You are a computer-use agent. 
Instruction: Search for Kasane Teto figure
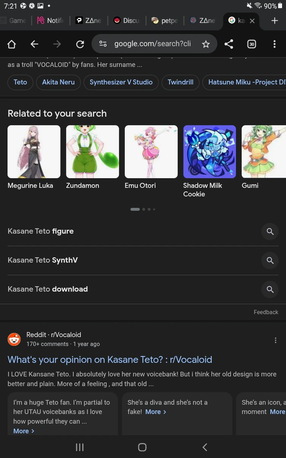41,231
